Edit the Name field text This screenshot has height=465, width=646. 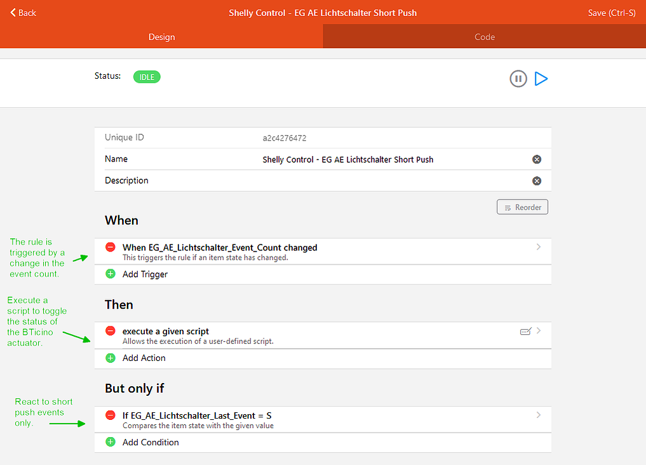click(347, 159)
